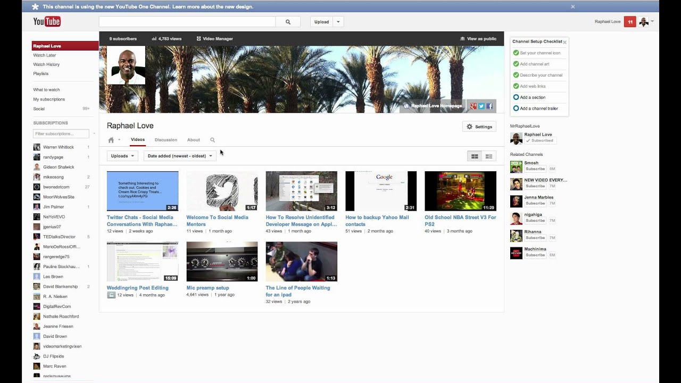681x383 pixels.
Task: Click the search magnifier button
Action: (x=288, y=22)
